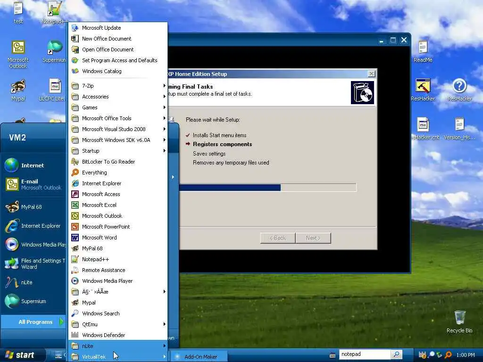Open Set Program Access and Defaults

point(118,60)
